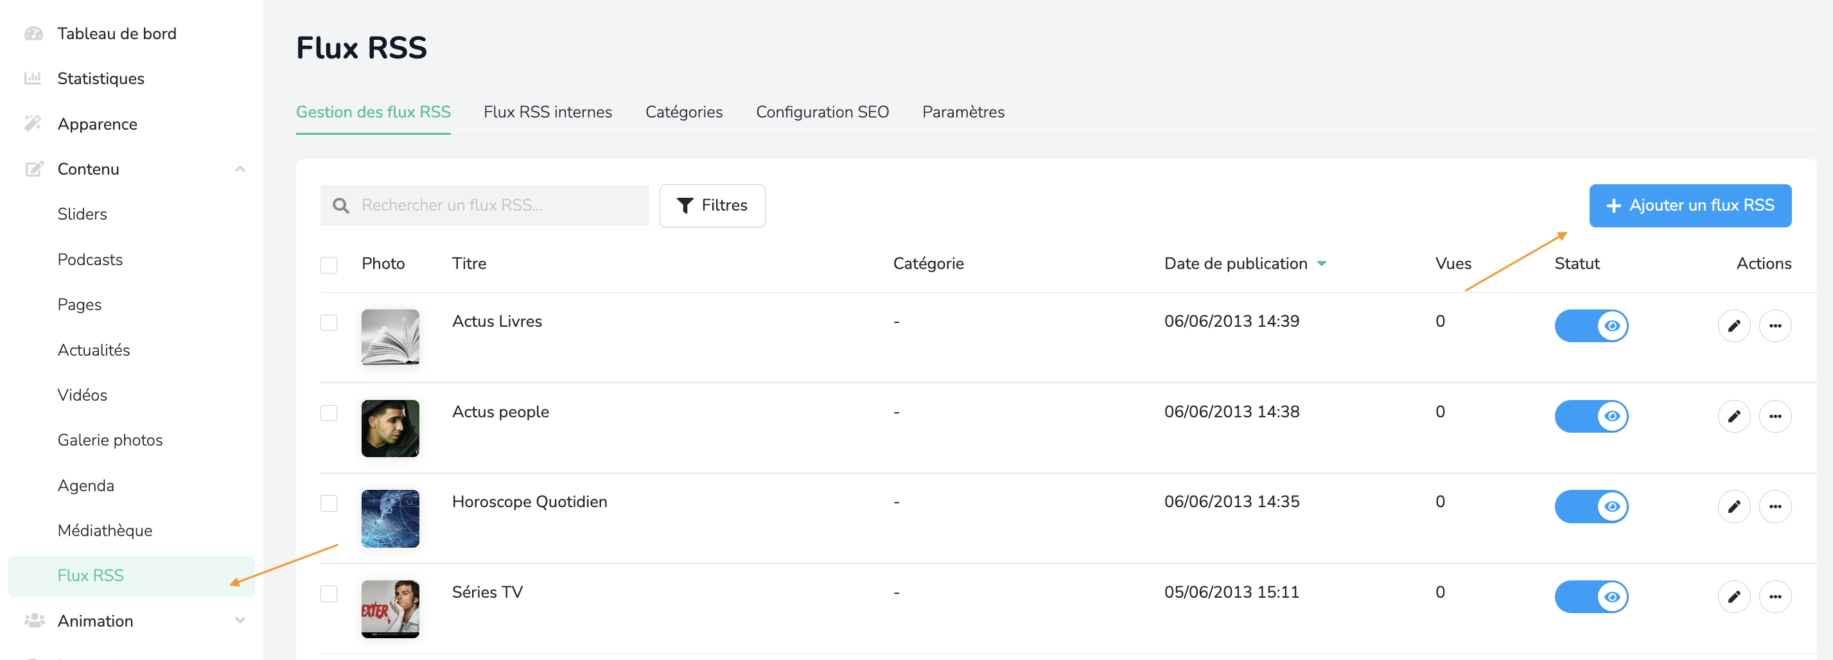
Task: Sort by Date de publication column arrow
Action: click(x=1321, y=264)
